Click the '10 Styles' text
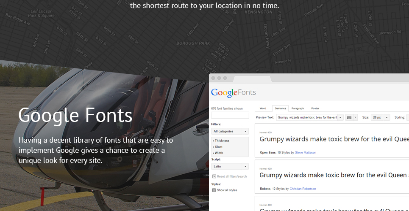The image size is (409, 211). tap(284, 152)
